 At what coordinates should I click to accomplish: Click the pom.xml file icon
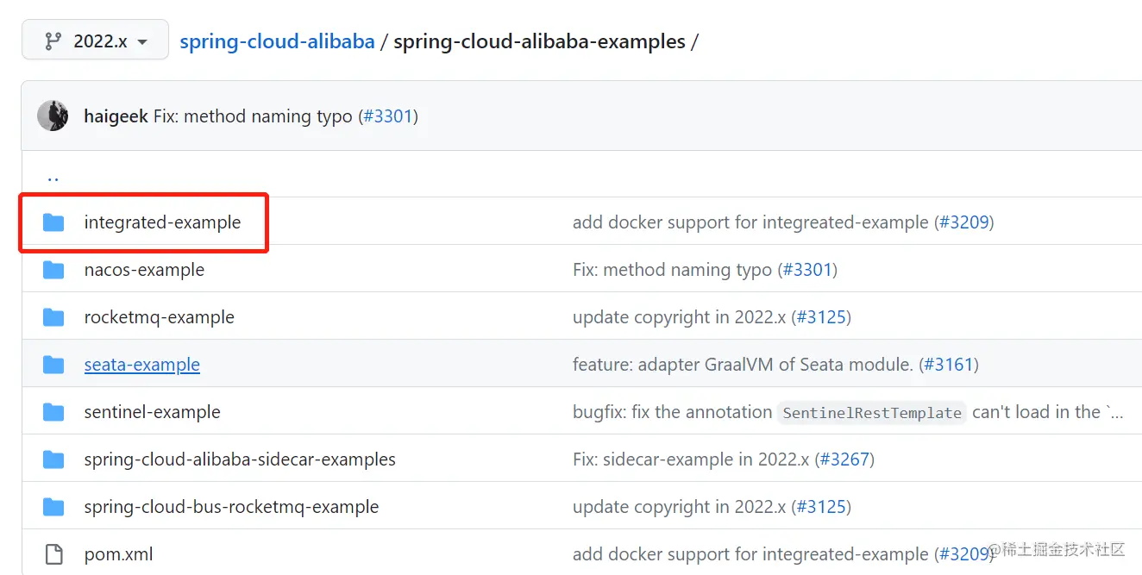click(x=53, y=554)
